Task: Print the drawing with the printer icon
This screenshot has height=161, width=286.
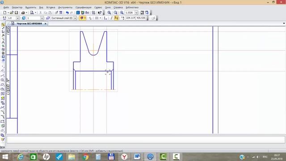Action: point(23,13)
